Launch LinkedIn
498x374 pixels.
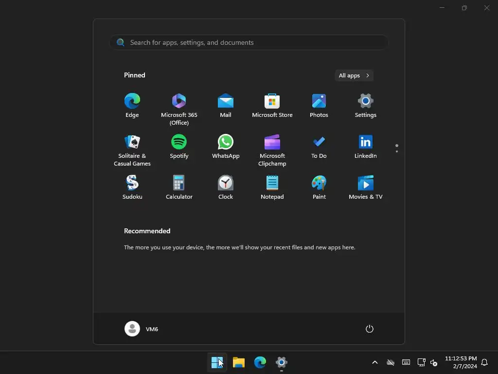366,147
